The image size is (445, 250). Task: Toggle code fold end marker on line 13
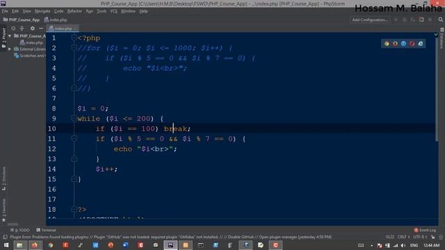[x=74, y=159]
